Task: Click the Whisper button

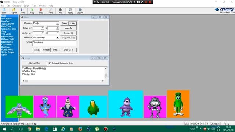Action: click(46, 50)
